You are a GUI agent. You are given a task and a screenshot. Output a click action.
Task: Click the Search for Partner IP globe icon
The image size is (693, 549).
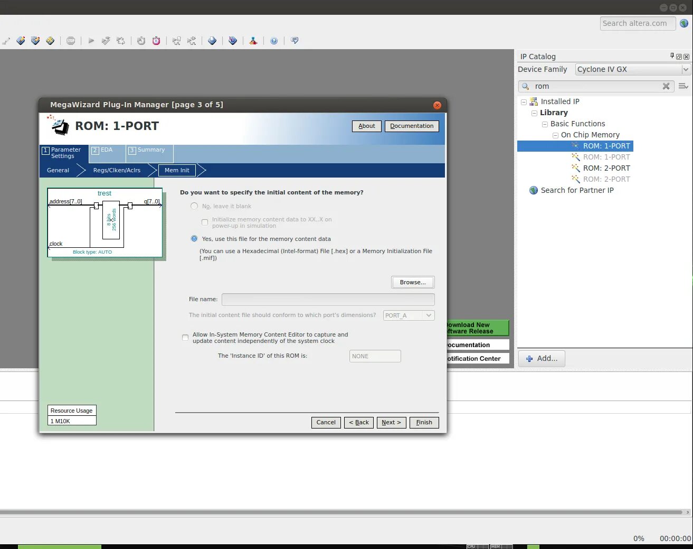[534, 190]
